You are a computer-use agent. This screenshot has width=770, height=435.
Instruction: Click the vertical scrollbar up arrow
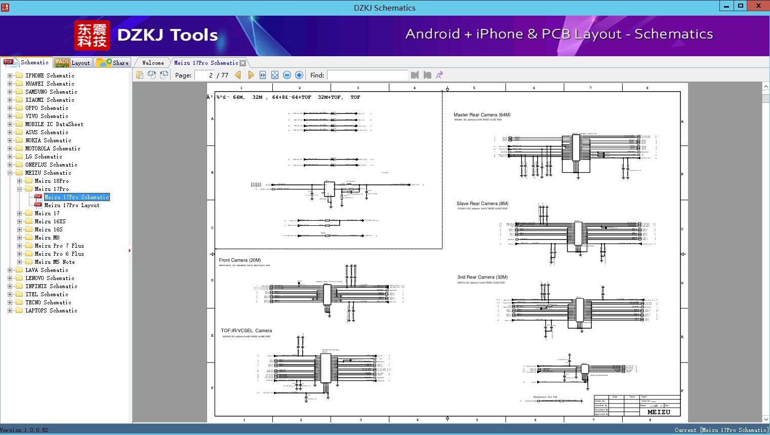[765, 87]
